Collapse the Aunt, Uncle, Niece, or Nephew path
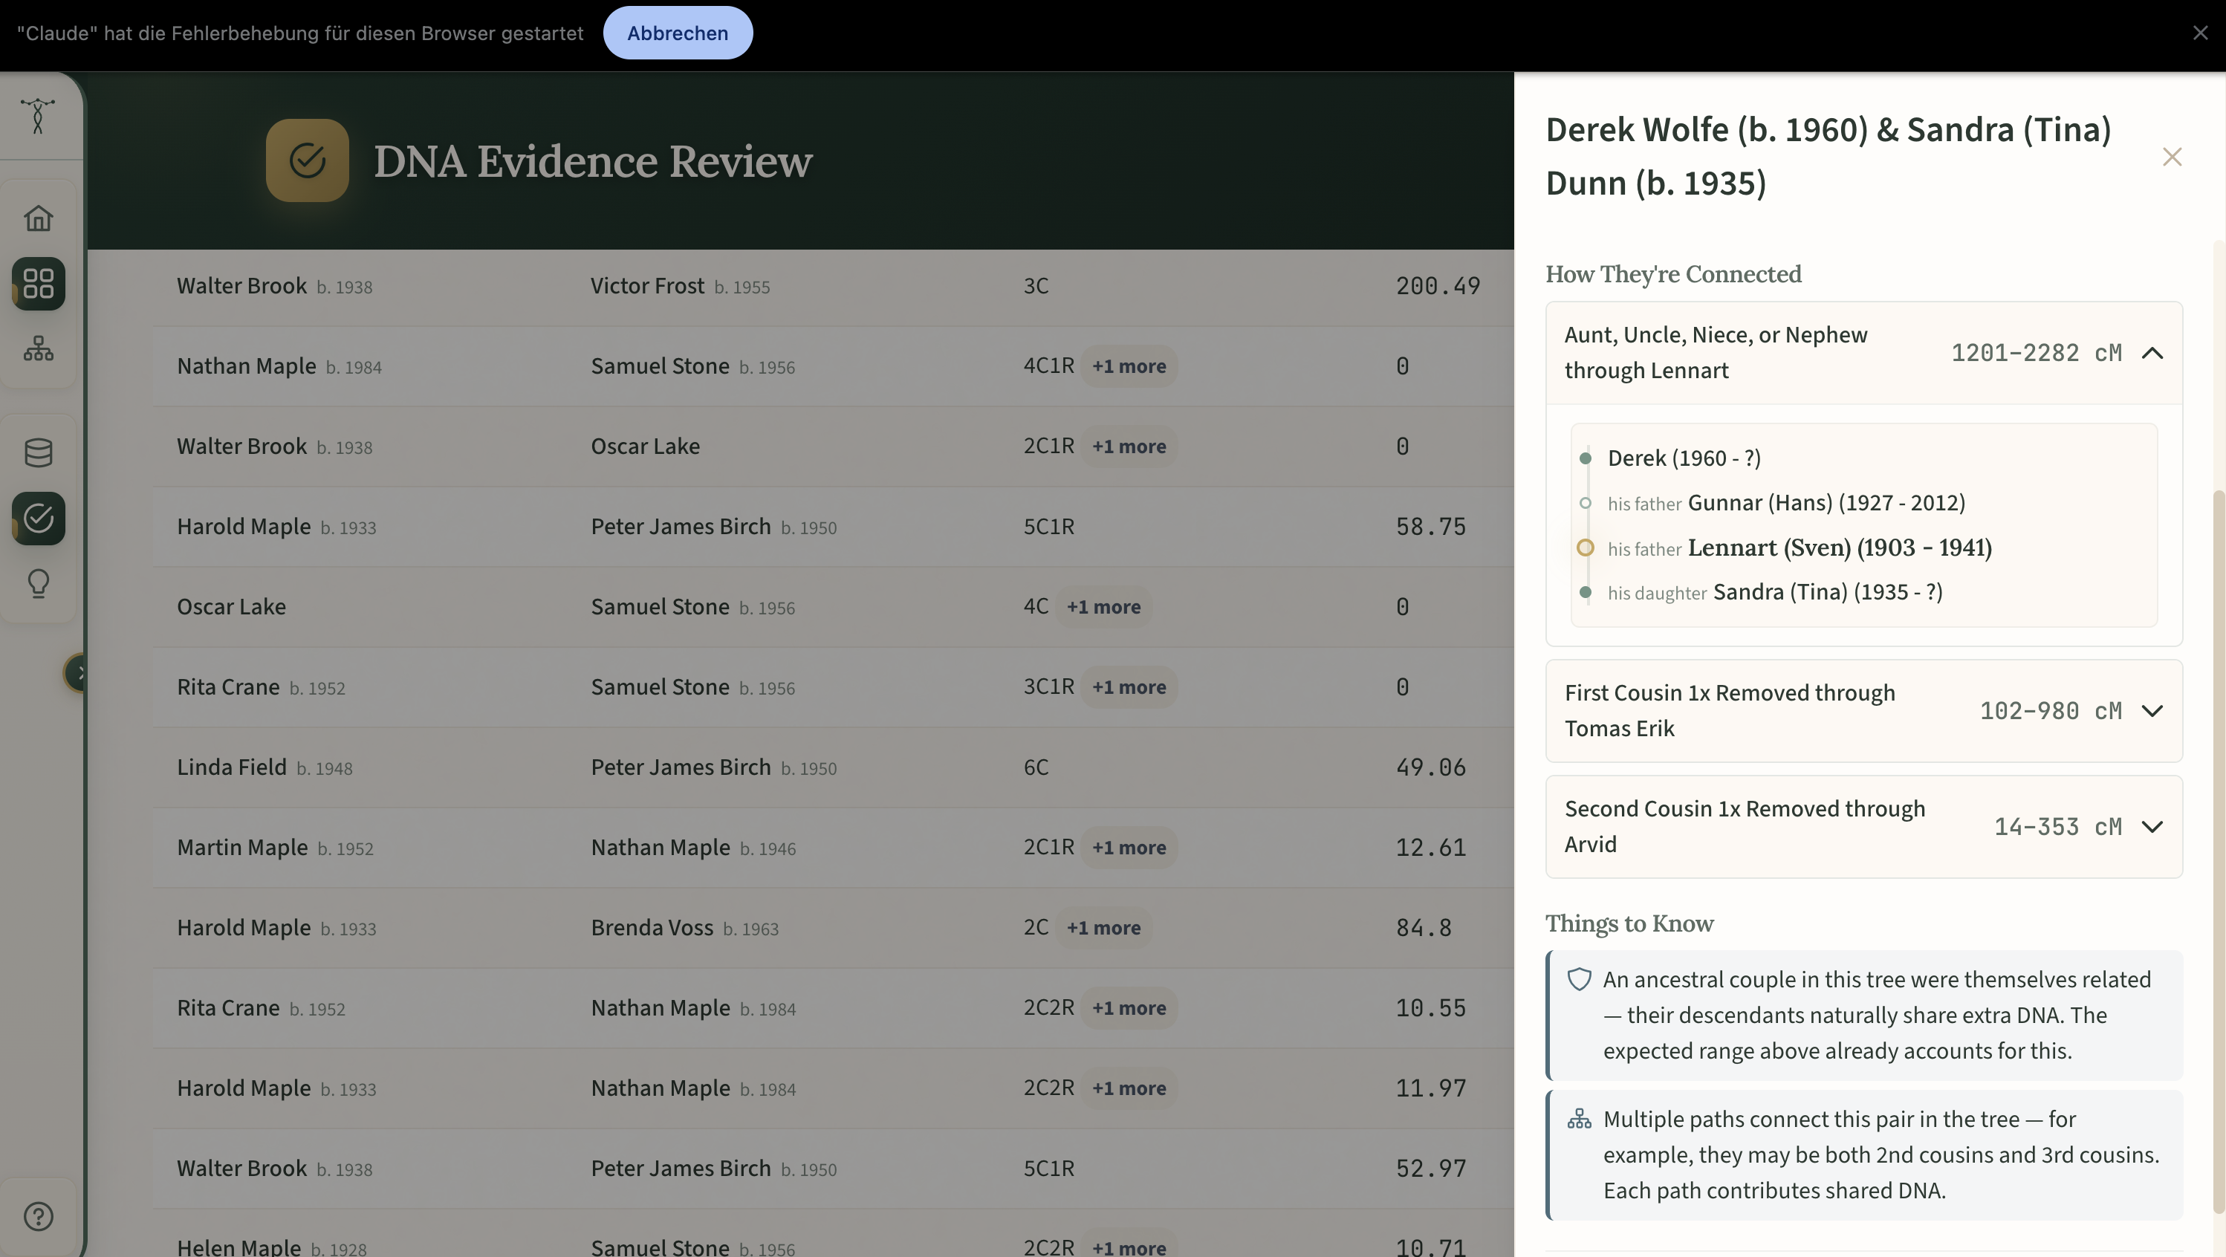 coord(1864,352)
